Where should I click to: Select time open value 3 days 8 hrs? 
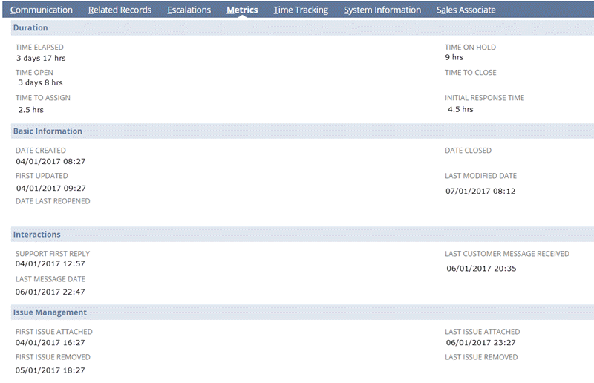[x=41, y=82]
